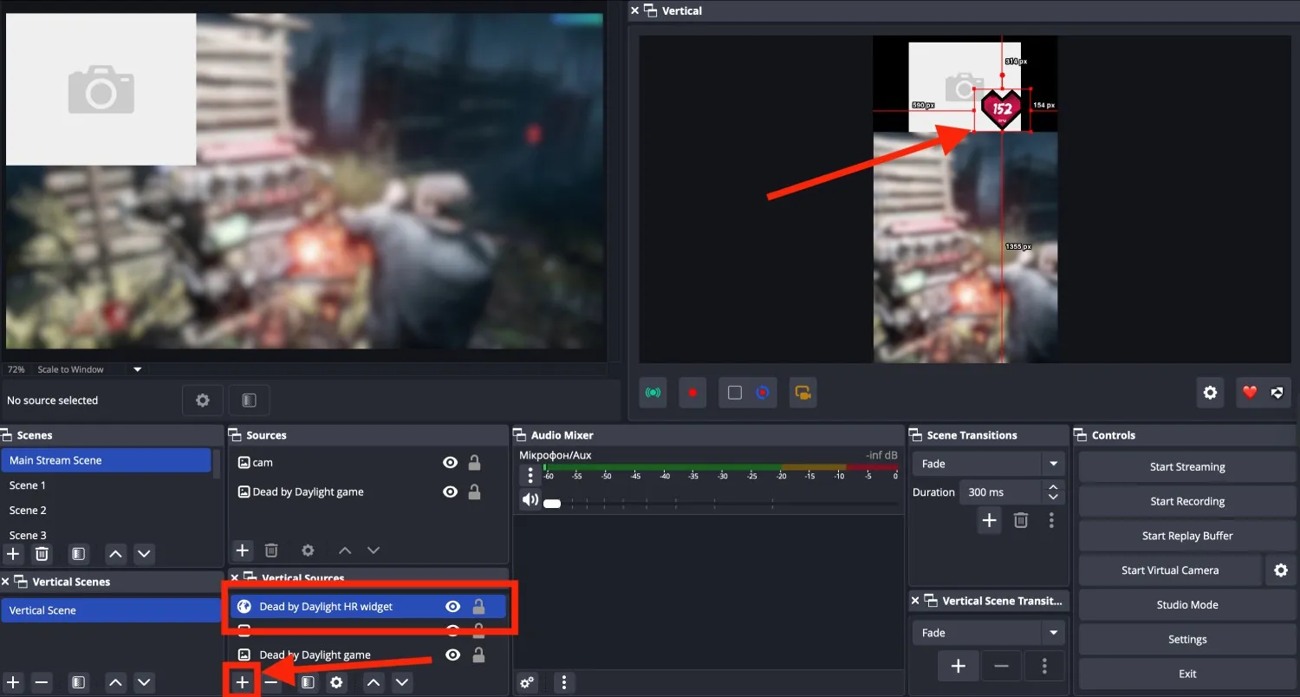
Task: Hide Dead by Daylight game in Vertical Sources
Action: [452, 655]
